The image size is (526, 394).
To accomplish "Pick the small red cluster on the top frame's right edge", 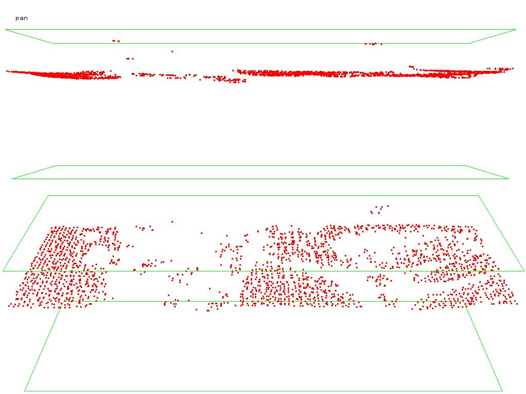I will coord(372,44).
